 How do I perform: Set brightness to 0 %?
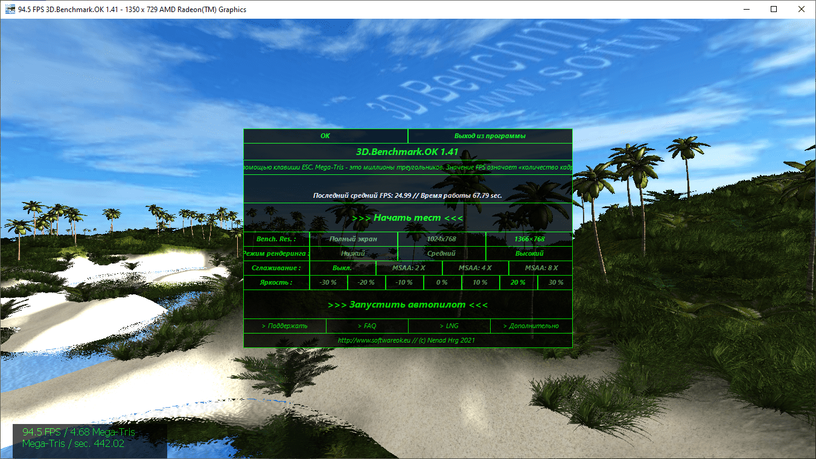click(x=442, y=282)
